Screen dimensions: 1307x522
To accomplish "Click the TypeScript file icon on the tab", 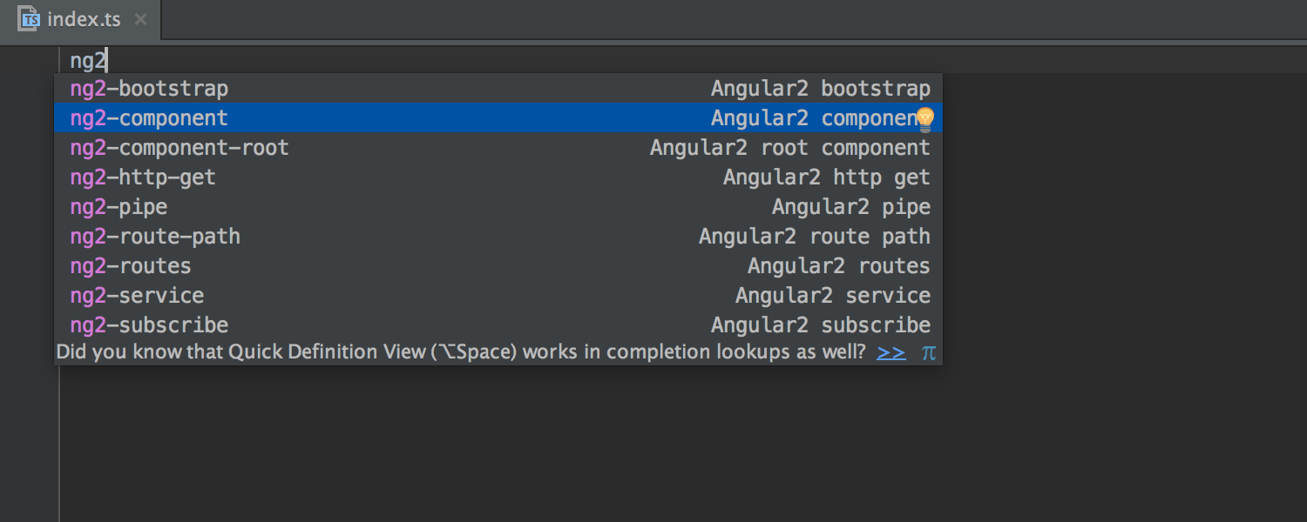I will 30,18.
